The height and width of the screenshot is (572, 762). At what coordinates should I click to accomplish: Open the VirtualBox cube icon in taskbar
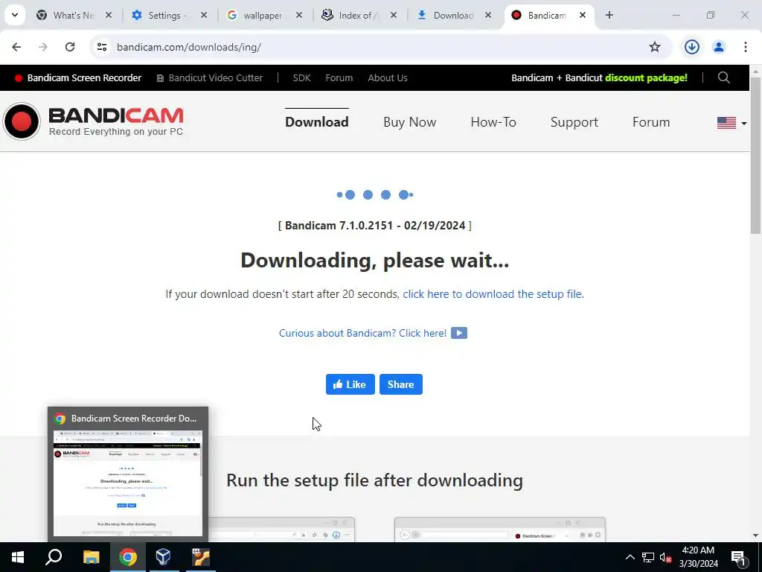pyautogui.click(x=164, y=557)
